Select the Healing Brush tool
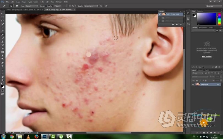223x139 pixels. point(2,35)
